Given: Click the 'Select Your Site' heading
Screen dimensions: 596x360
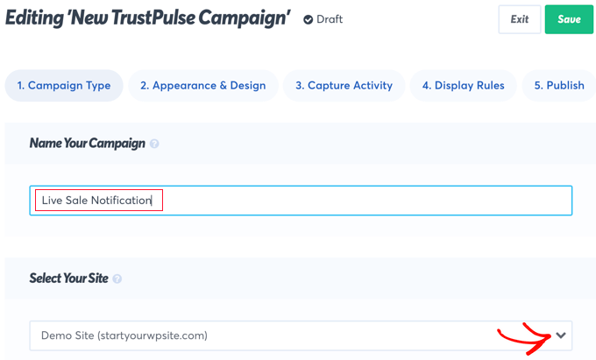Looking at the screenshot, I should 68,279.
